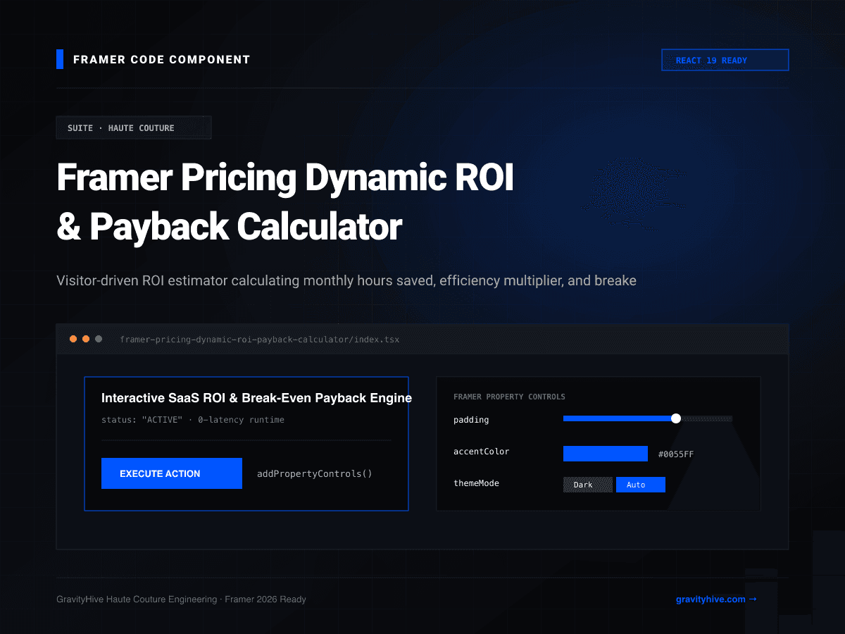Click the GravityHive Haute Couture Engineering footer
This screenshot has height=634, width=845.
pyautogui.click(x=181, y=599)
